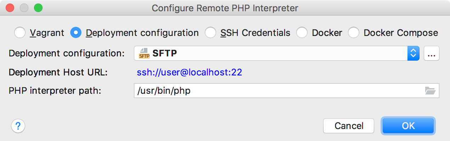Click the green maximize window button

click(38, 8)
